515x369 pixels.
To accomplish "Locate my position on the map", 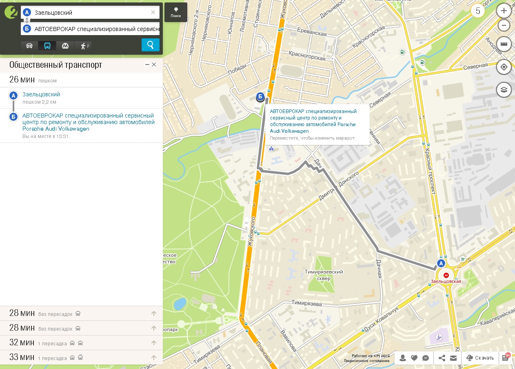I will (504, 67).
